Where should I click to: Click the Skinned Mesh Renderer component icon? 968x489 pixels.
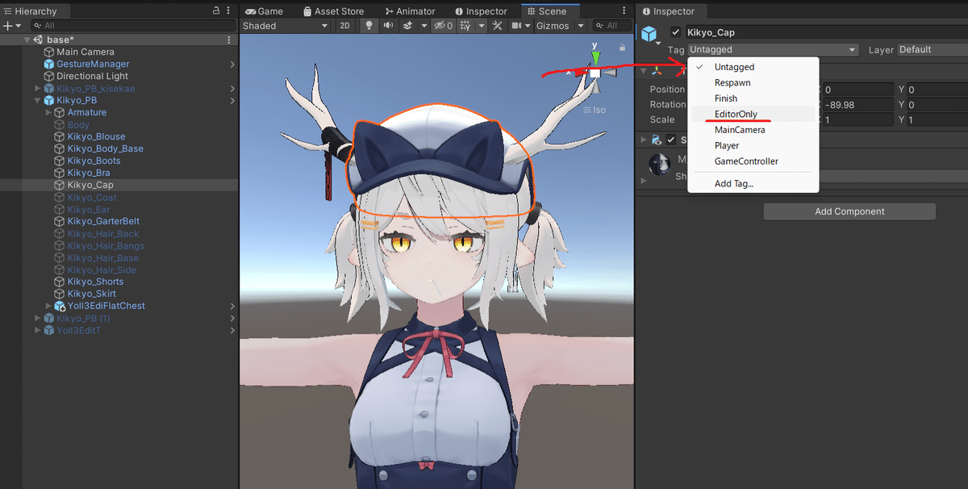[657, 140]
